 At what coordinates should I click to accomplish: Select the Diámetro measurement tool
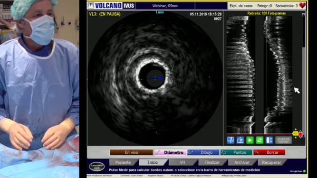pyautogui.click(x=170, y=152)
